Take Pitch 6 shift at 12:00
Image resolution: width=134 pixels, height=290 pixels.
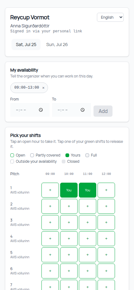tap(106, 271)
